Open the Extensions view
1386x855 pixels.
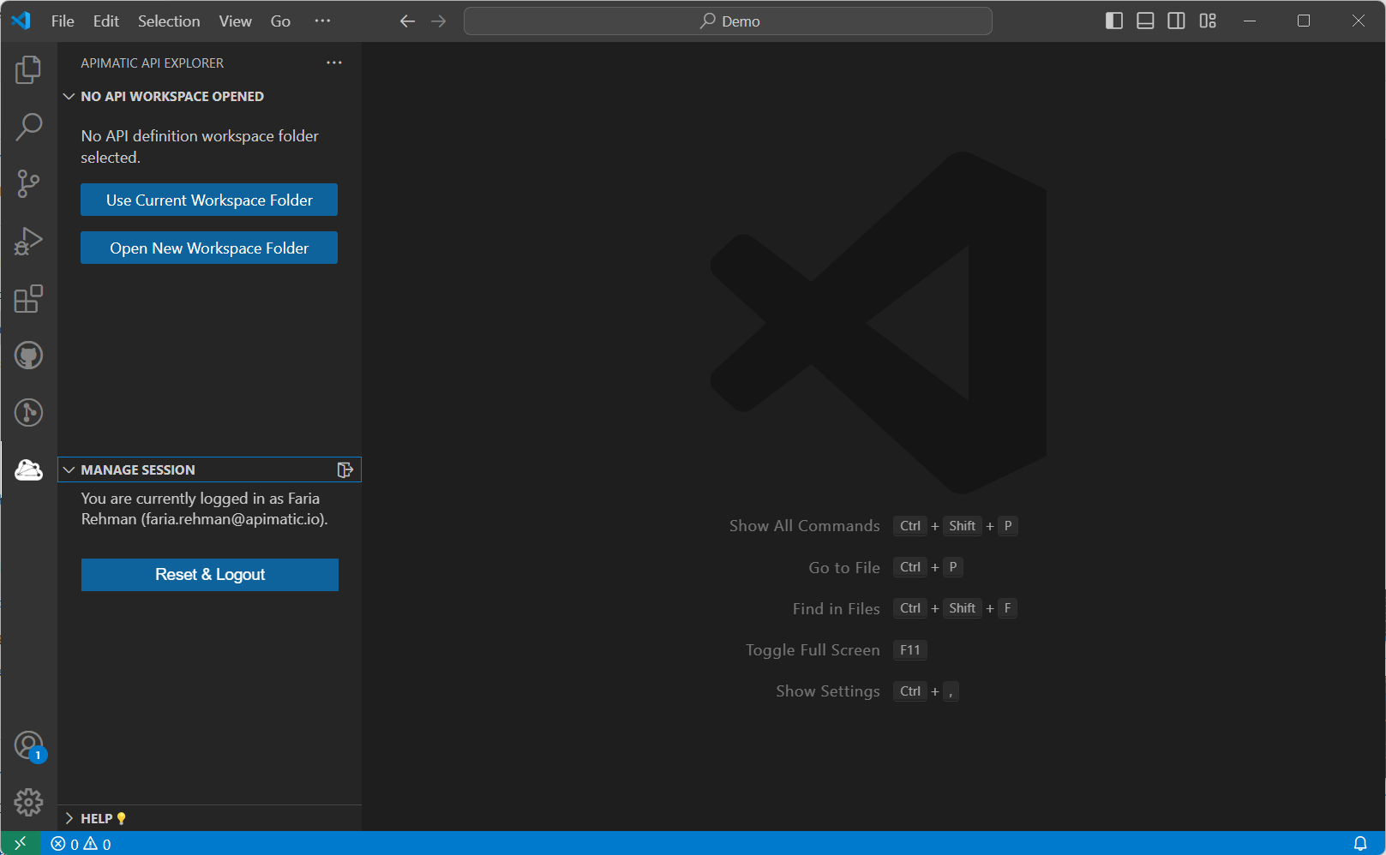[28, 298]
